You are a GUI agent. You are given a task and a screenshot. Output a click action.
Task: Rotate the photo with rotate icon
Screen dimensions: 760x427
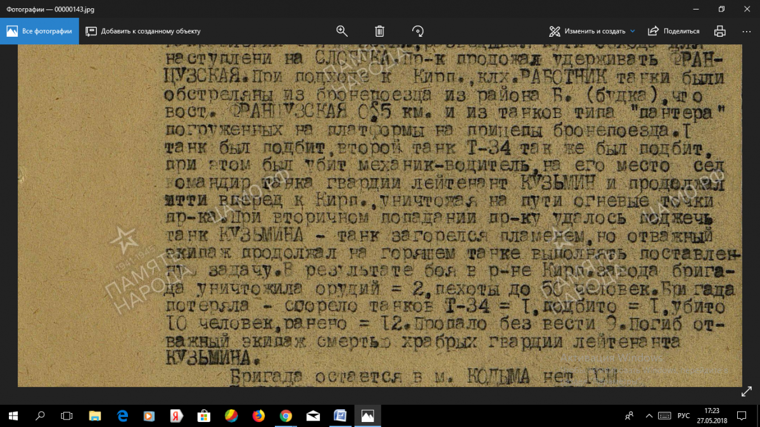(417, 31)
